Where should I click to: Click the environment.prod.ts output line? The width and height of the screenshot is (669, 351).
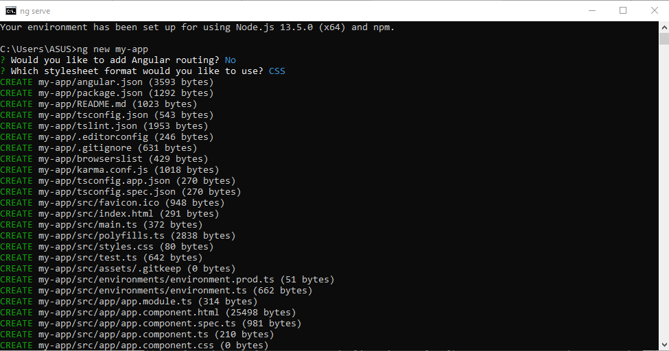coord(167,279)
